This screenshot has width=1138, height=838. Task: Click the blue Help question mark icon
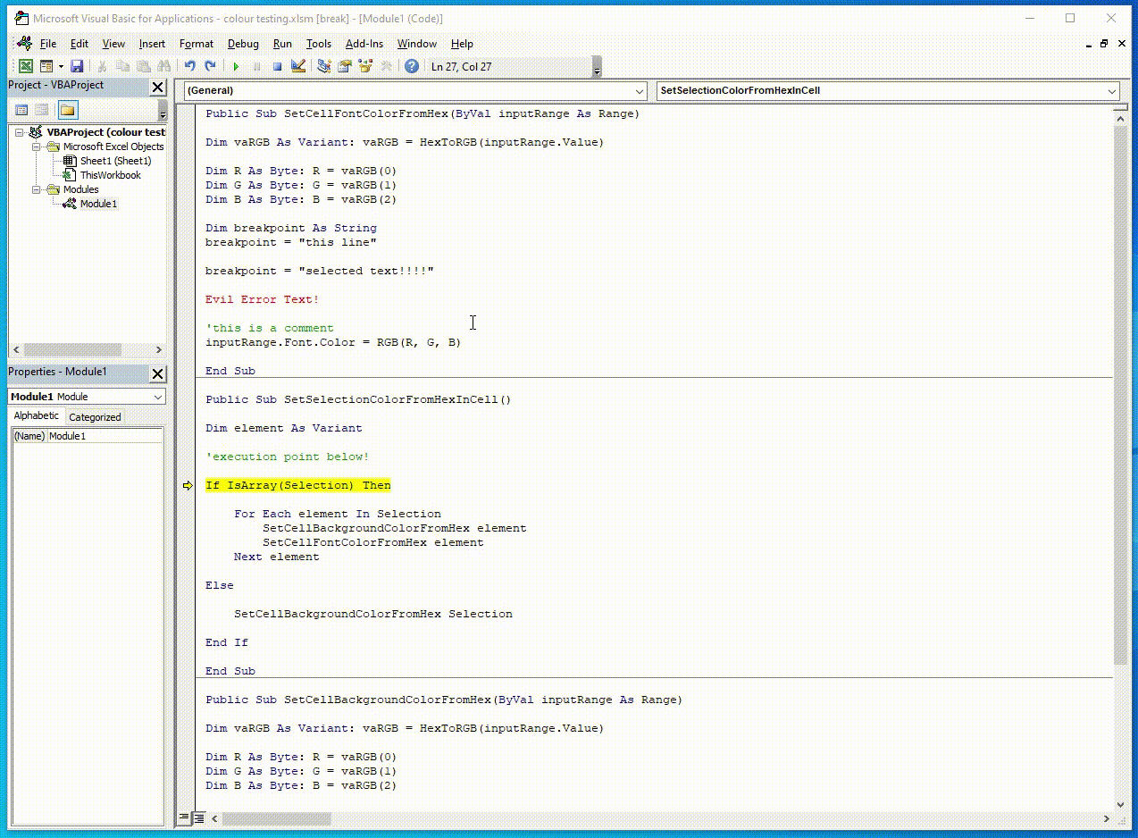(x=411, y=66)
